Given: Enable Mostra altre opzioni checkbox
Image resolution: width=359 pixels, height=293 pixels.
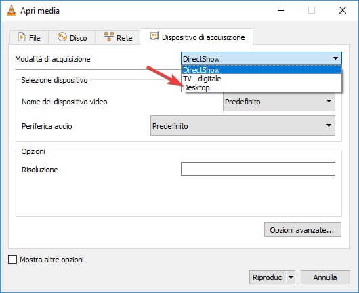Looking at the screenshot, I should [x=12, y=260].
